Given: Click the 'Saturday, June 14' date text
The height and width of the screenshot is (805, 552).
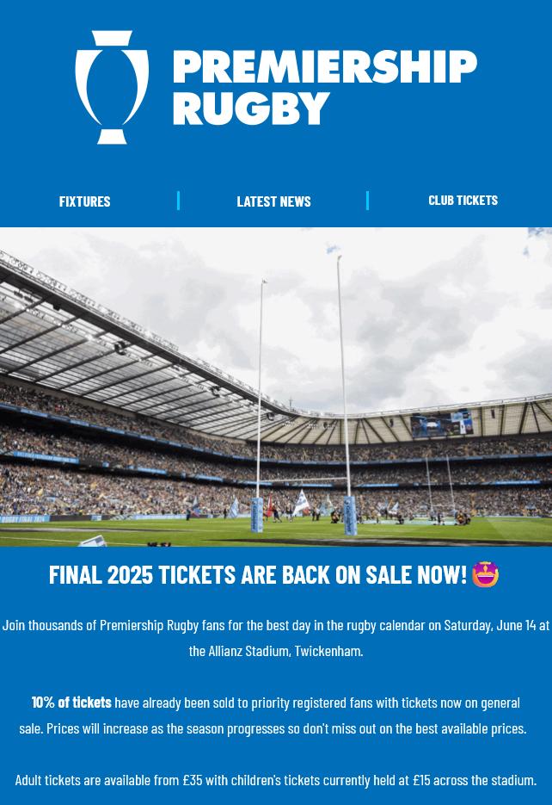Looking at the screenshot, I should click(489, 625).
